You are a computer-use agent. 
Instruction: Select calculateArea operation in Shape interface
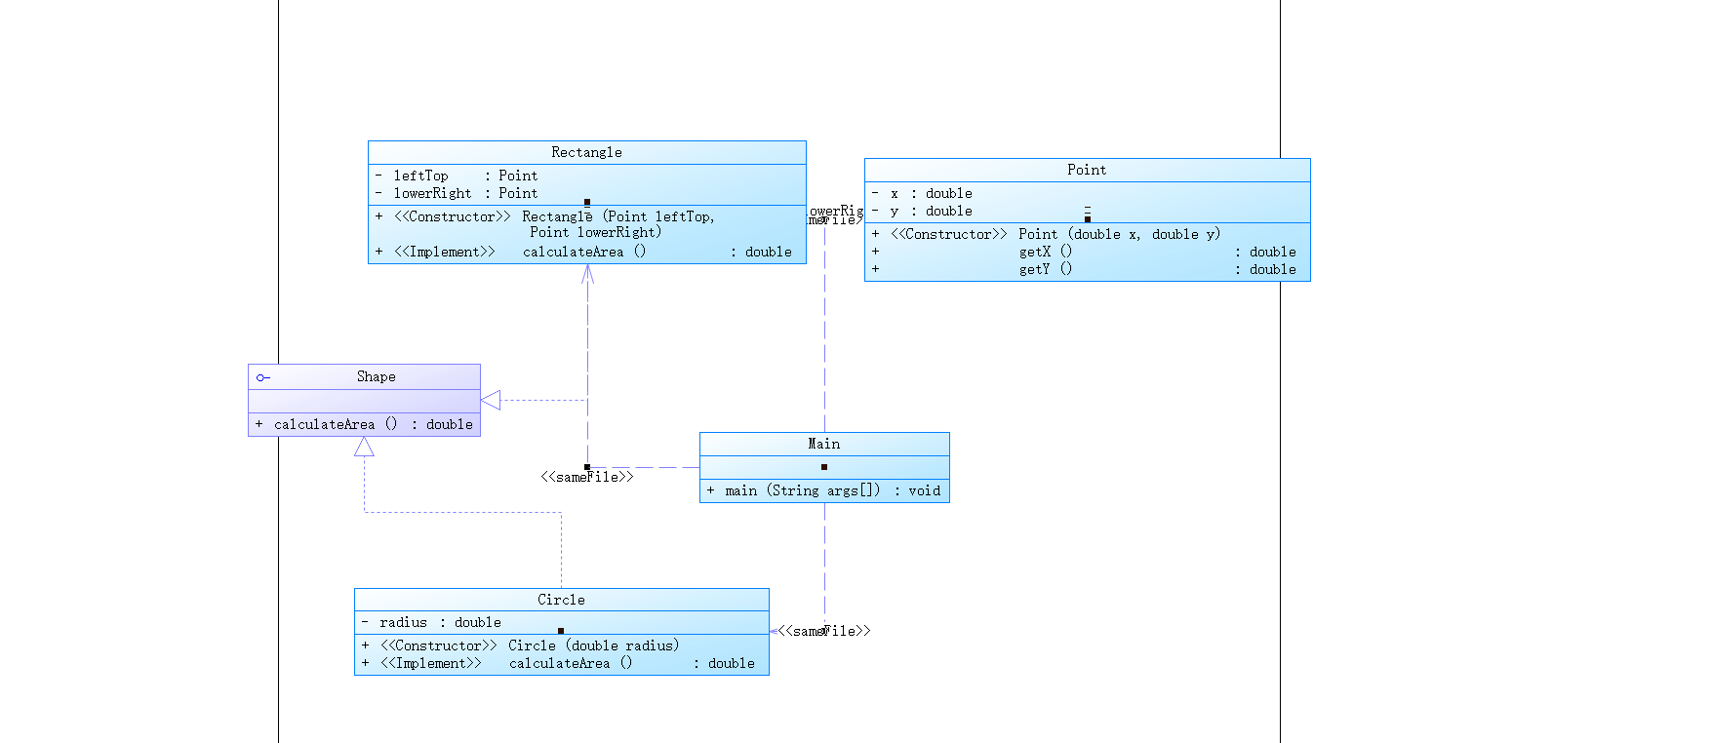click(364, 424)
